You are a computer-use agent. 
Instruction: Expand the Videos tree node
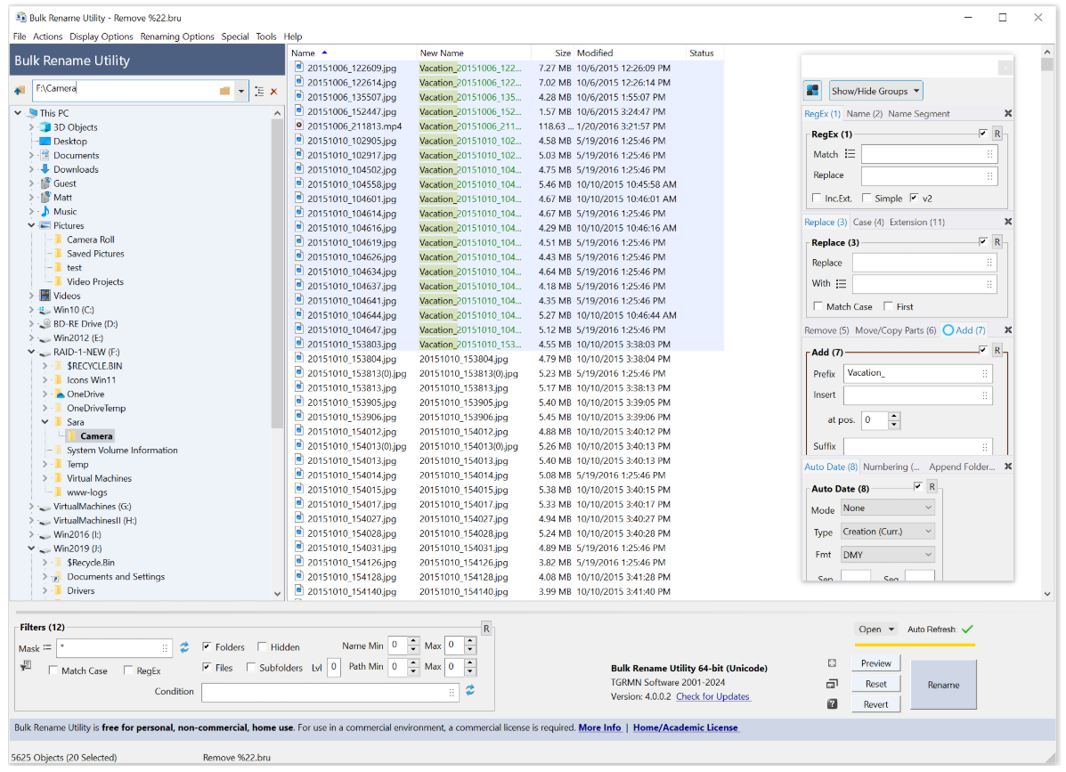(x=31, y=296)
